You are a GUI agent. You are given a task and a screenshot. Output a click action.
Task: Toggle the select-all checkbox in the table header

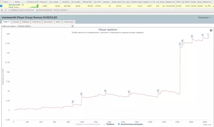(1, 2)
